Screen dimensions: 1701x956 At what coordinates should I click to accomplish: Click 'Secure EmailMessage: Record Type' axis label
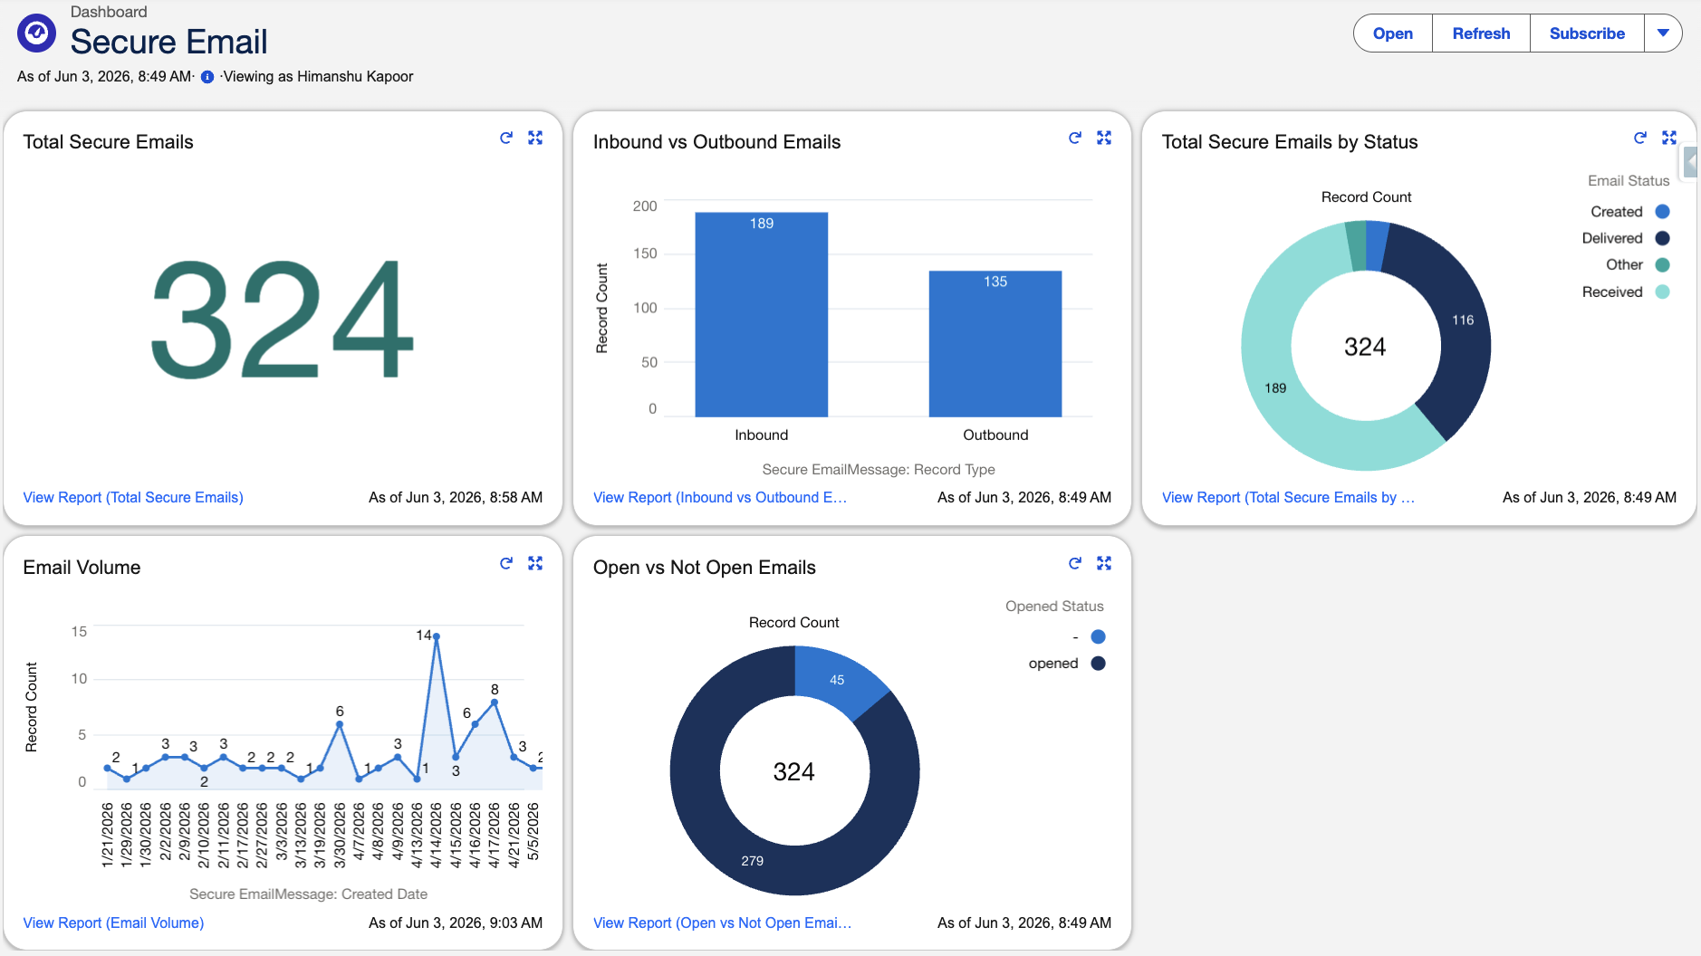879,470
